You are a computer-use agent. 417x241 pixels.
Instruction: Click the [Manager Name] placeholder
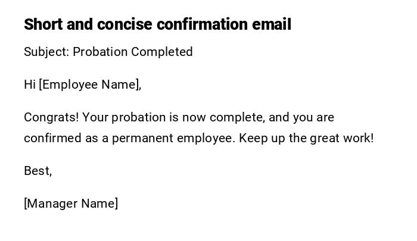71,204
